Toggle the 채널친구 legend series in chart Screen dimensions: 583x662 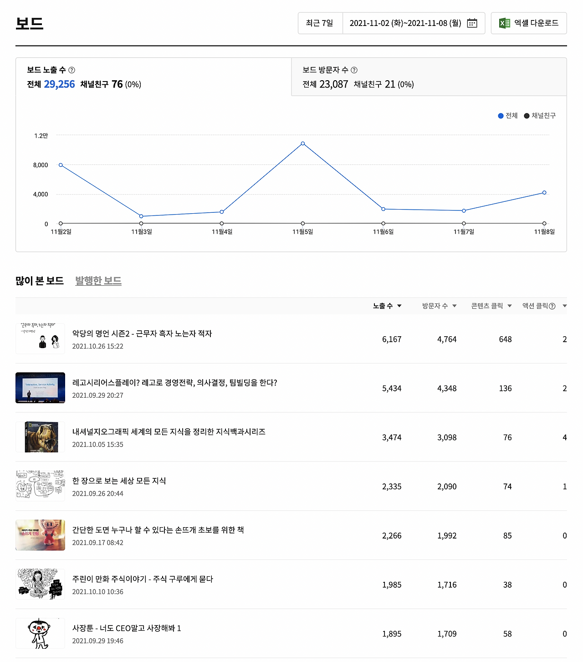pos(540,116)
